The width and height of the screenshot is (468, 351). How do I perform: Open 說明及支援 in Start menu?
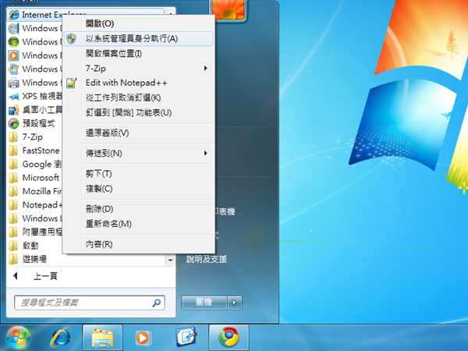[207, 259]
